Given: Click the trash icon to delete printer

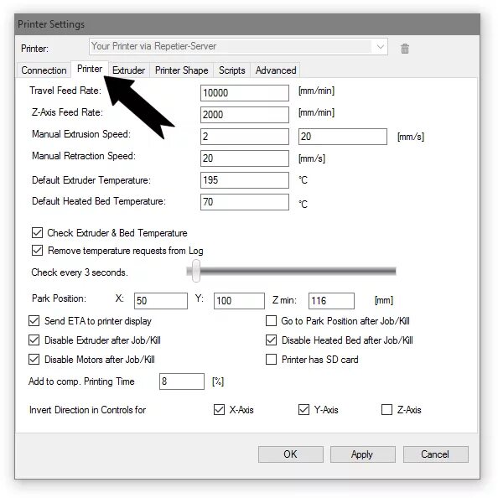Looking at the screenshot, I should (405, 49).
